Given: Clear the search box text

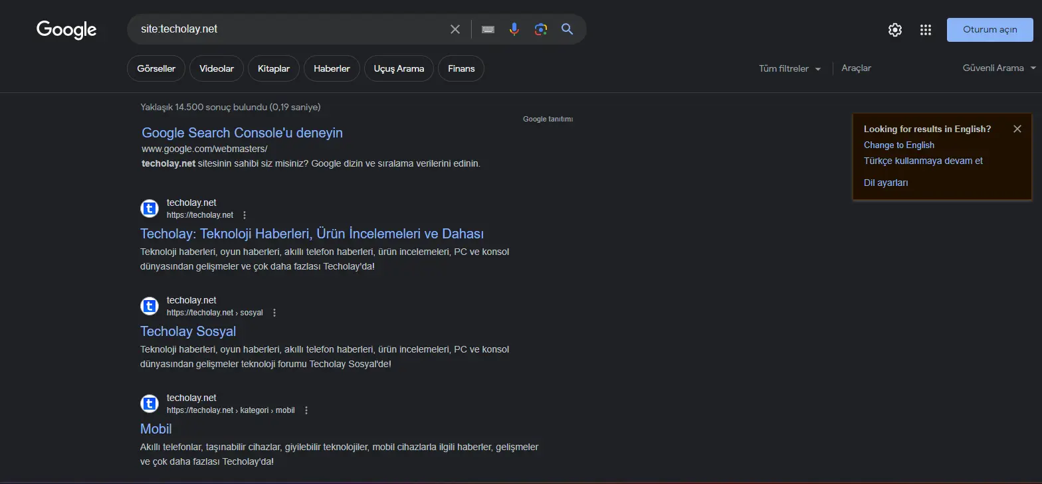Looking at the screenshot, I should 455,29.
